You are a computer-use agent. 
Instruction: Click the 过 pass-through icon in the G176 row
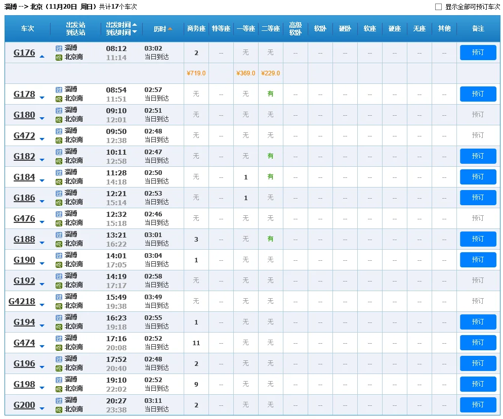click(59, 48)
